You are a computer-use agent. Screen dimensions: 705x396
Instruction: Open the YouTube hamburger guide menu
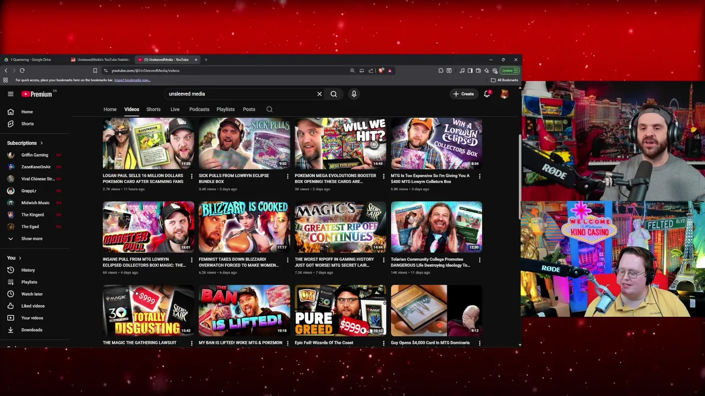[10, 94]
